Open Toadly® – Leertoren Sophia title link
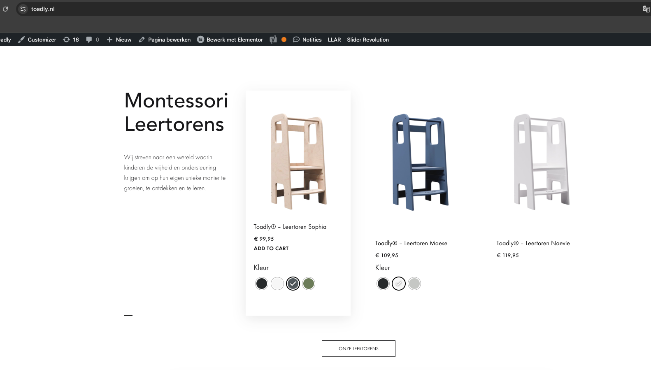Viewport: 651px width, 370px height. point(290,227)
